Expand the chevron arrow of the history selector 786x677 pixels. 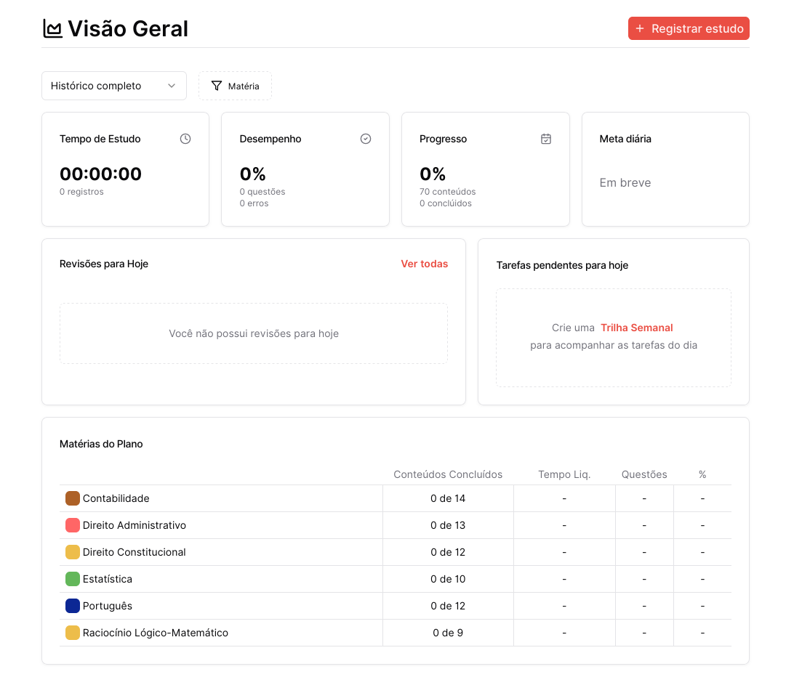pyautogui.click(x=172, y=86)
